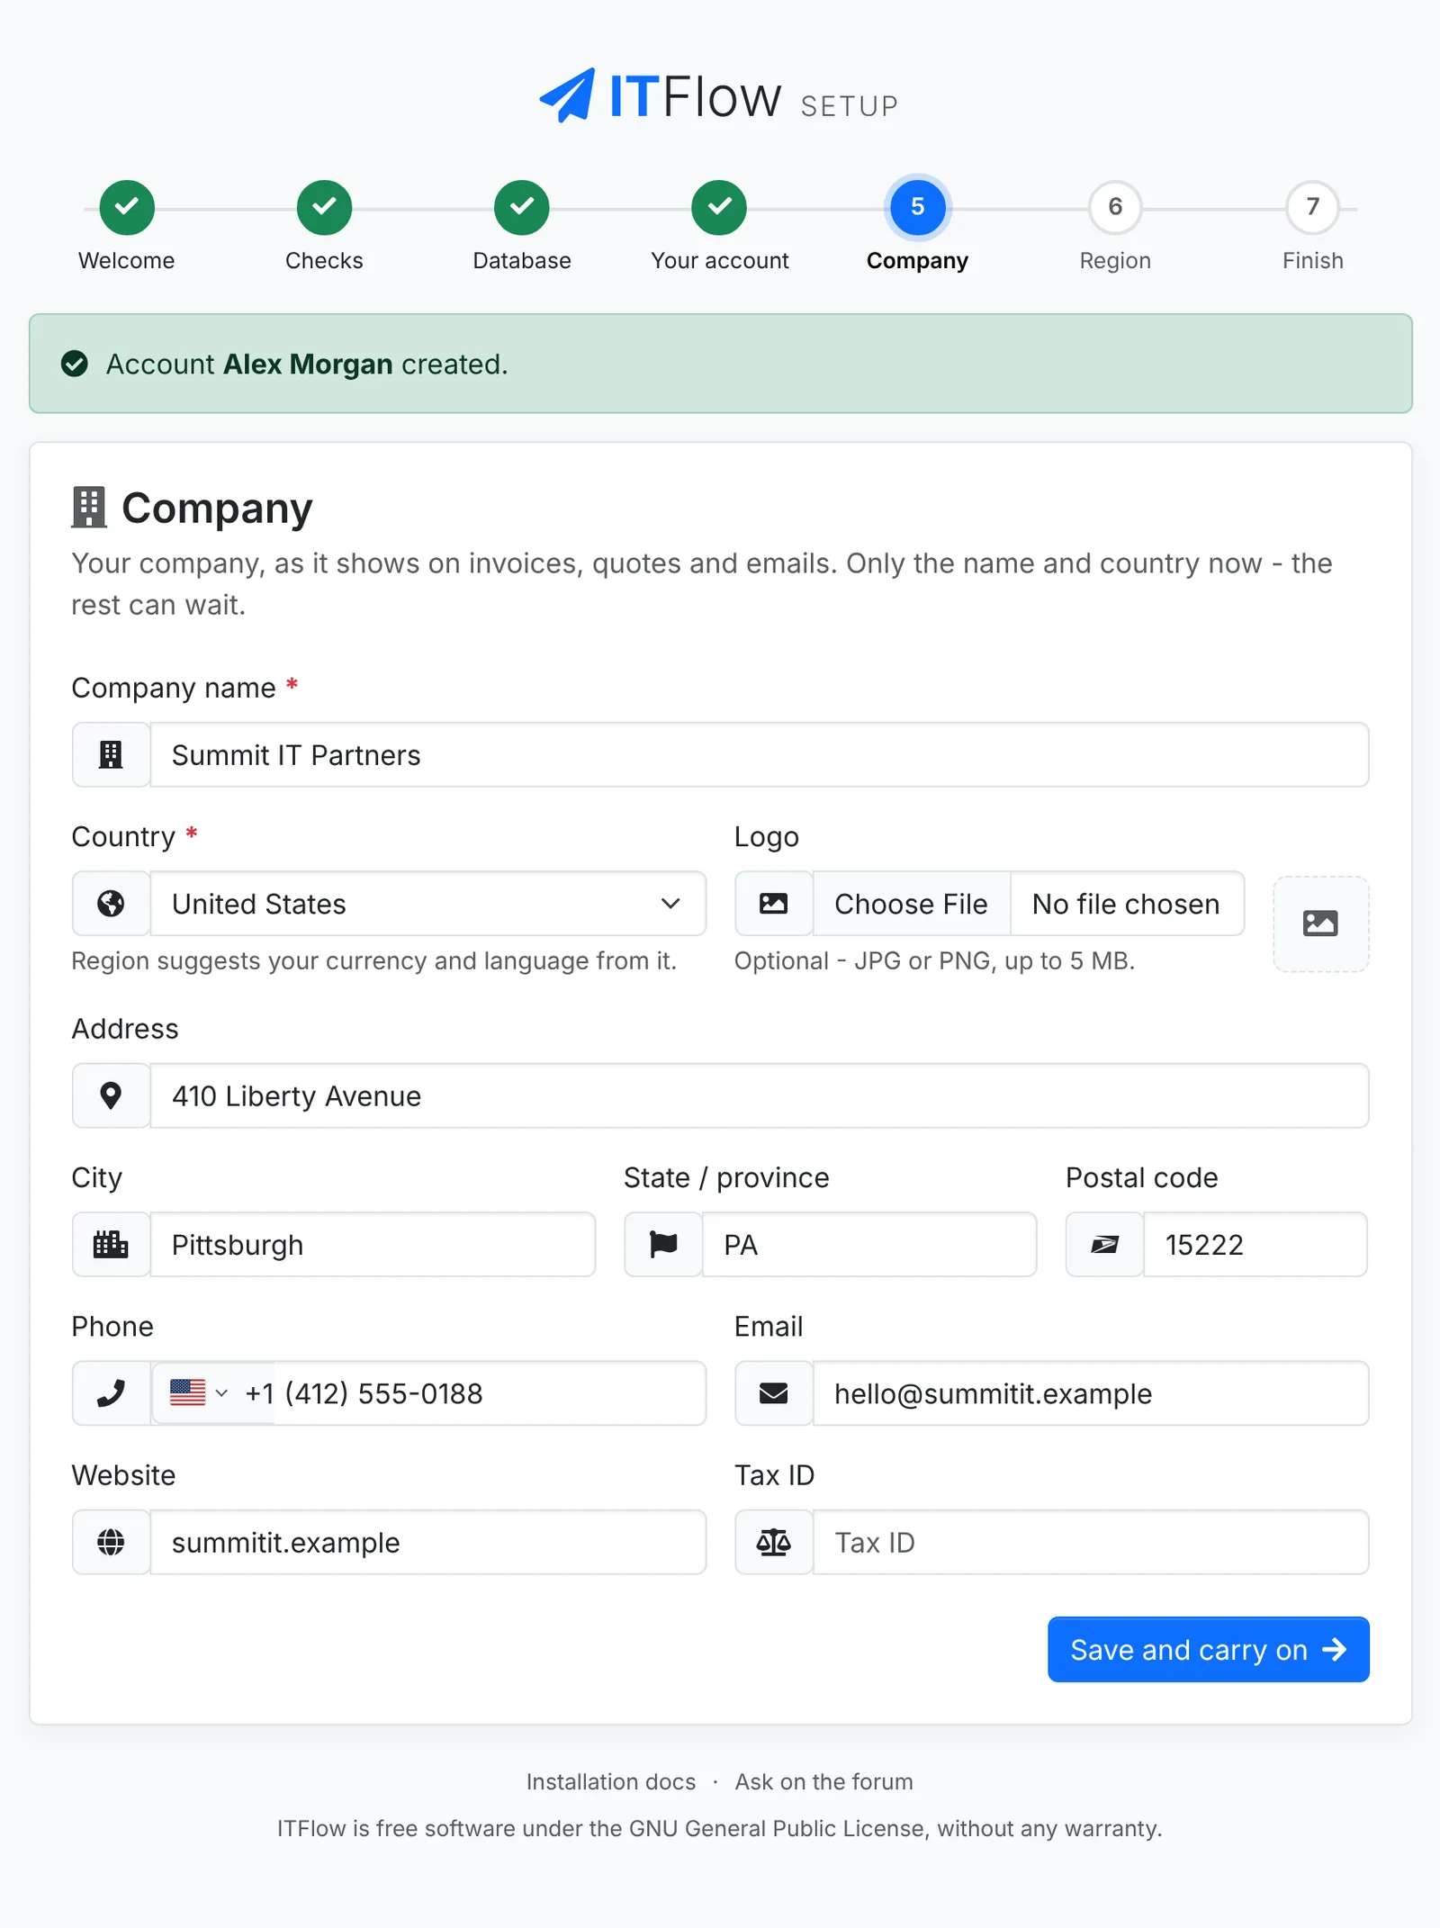The image size is (1440, 1928).
Task: Click the building icon beside Company name field
Action: [111, 754]
